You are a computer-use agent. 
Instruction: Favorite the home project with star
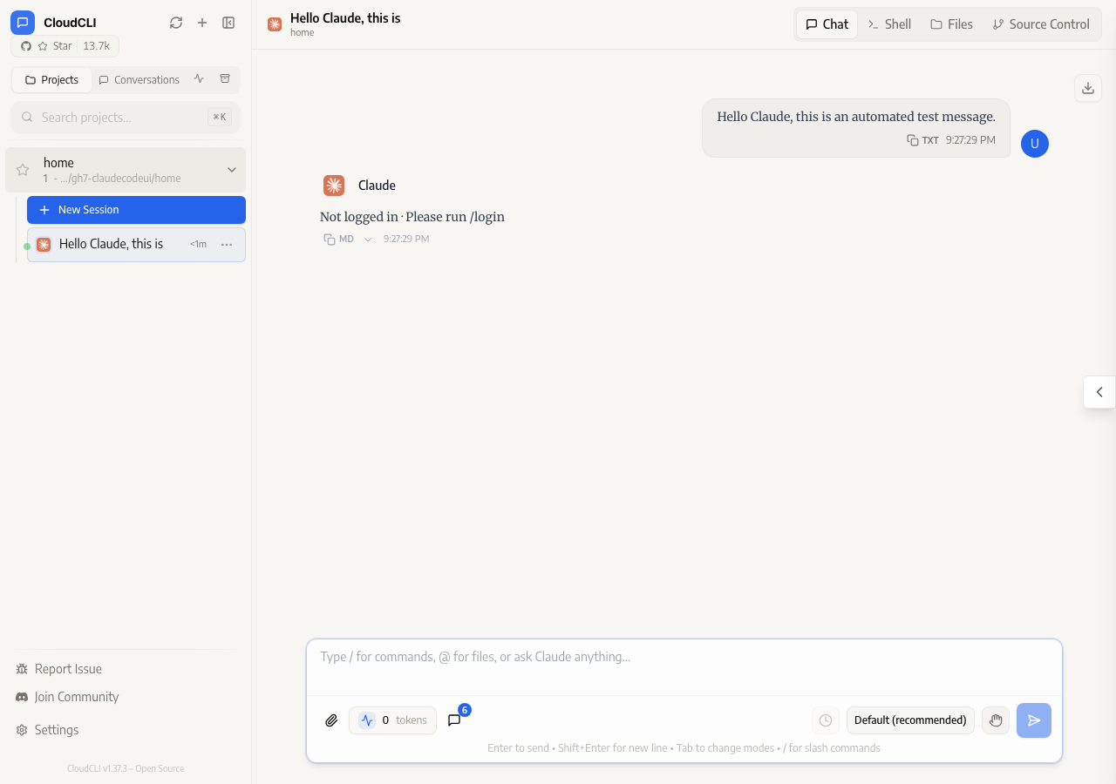(x=23, y=170)
